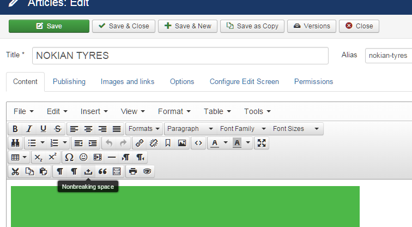412x227 pixels.
Task: Open the Format menu
Action: [174, 111]
